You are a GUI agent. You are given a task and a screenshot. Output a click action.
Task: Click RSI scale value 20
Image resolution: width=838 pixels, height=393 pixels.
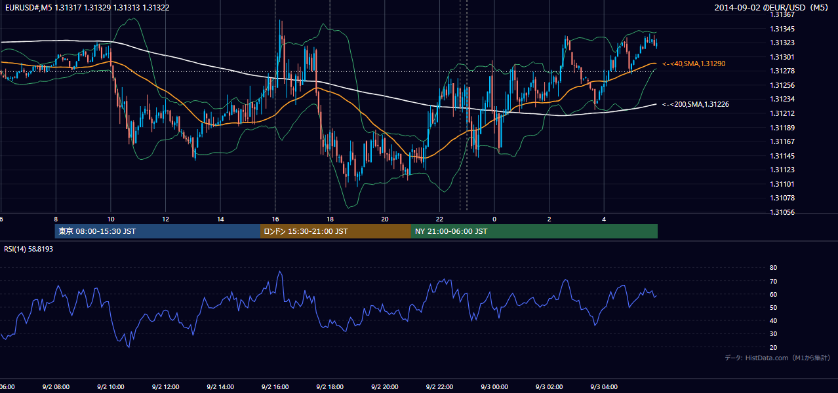click(773, 347)
